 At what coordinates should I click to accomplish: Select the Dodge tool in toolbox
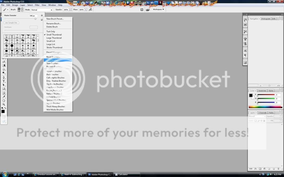(x=4, y=73)
